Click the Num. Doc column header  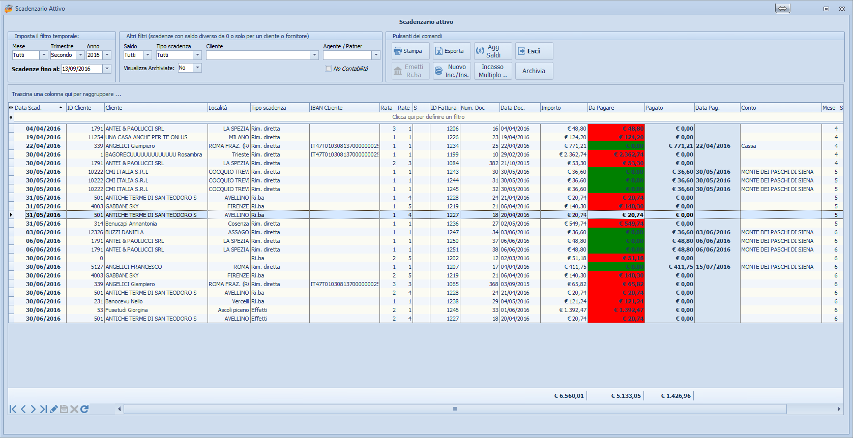pyautogui.click(x=480, y=108)
